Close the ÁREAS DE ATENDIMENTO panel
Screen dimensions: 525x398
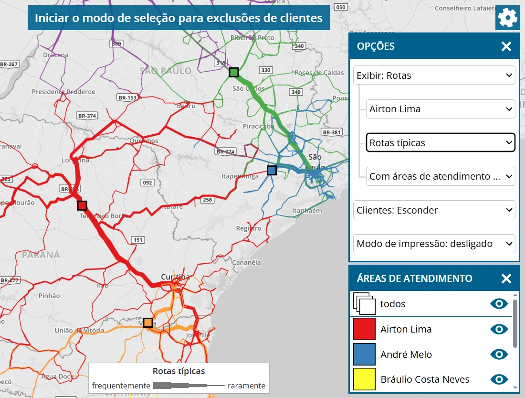pos(506,279)
